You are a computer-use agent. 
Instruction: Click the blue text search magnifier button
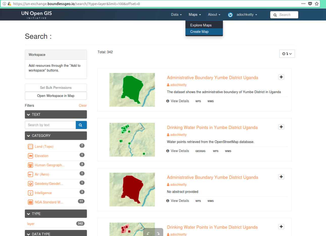pyautogui.click(x=81, y=125)
